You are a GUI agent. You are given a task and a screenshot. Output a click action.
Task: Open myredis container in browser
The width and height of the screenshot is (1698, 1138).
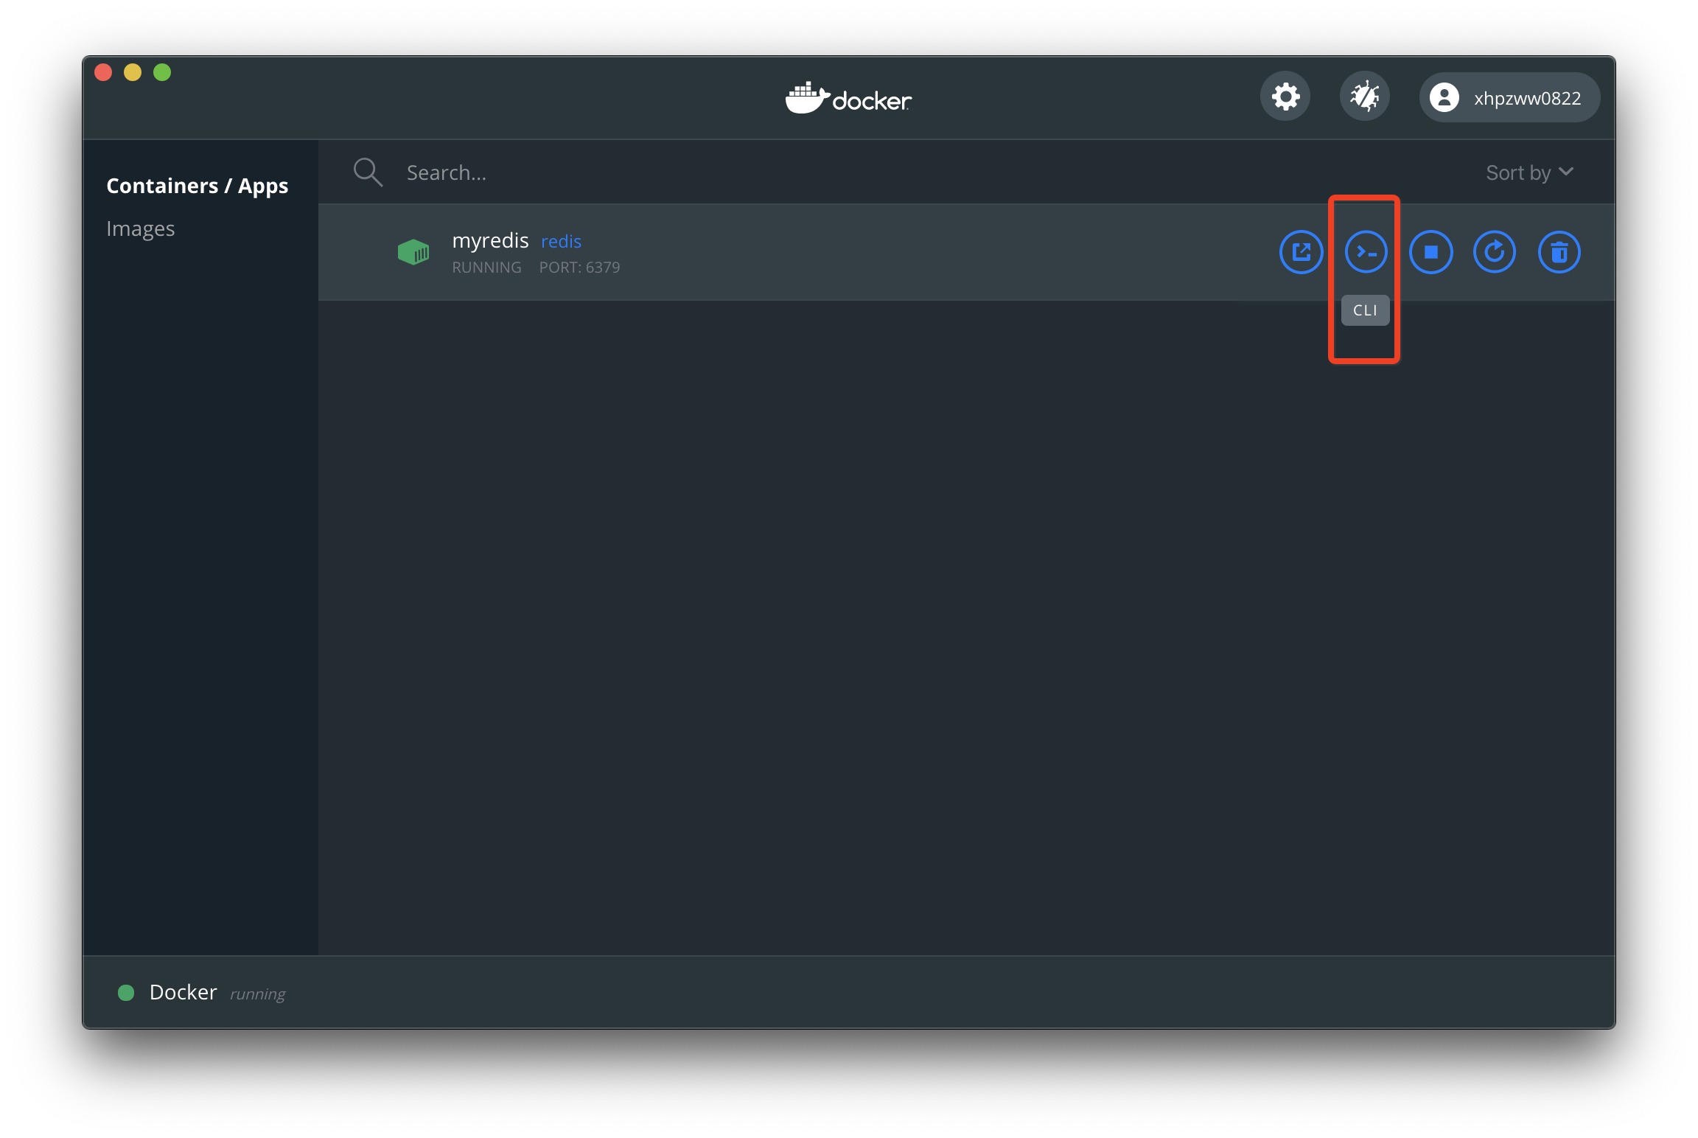[x=1301, y=252]
